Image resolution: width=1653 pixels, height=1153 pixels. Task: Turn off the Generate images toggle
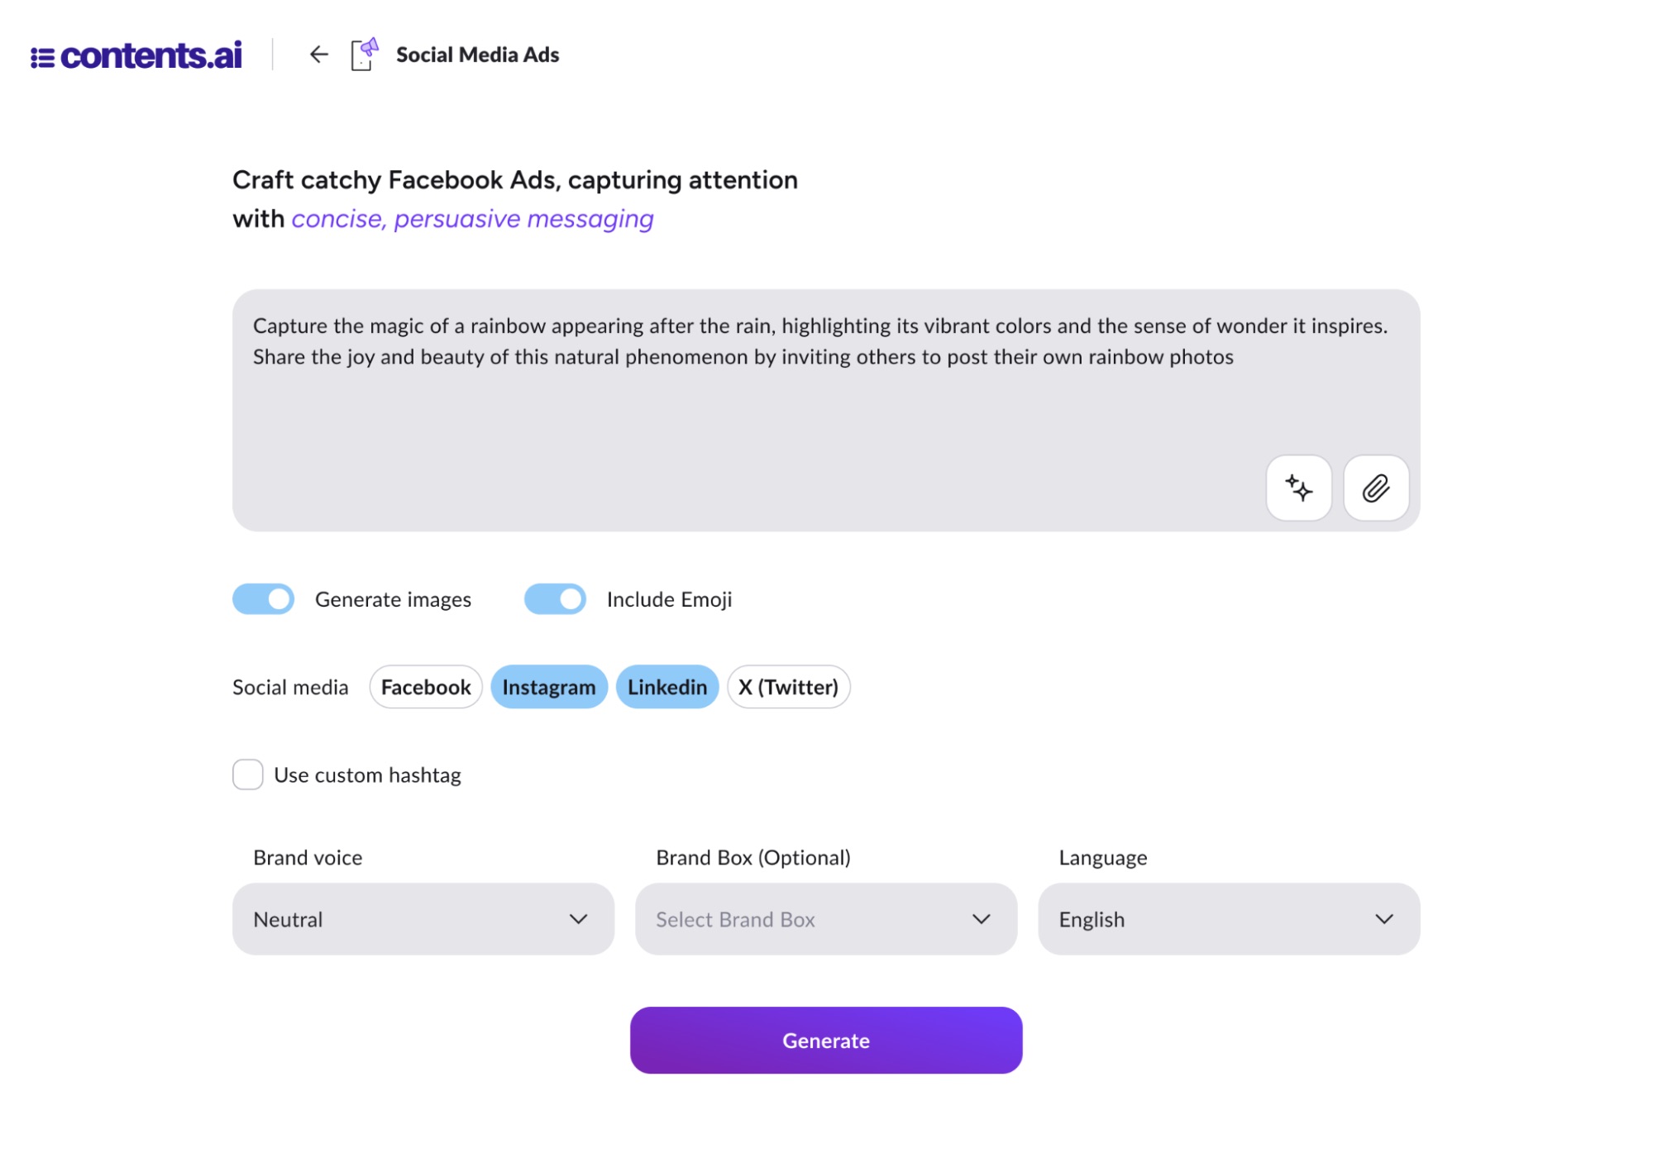coord(264,599)
